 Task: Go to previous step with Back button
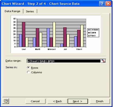pos(57,101)
